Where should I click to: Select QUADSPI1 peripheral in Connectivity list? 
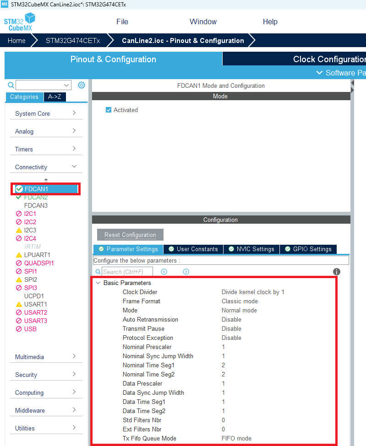pyautogui.click(x=39, y=263)
